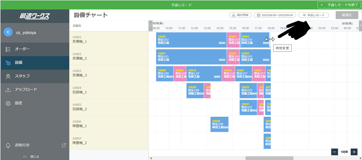Exit via 手直しモードを終了 button
Viewport: 362px width, 160px height.
[x=339, y=5]
